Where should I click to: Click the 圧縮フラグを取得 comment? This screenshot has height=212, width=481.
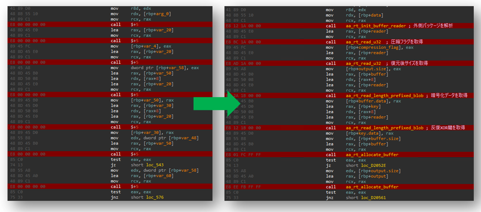click(407, 42)
